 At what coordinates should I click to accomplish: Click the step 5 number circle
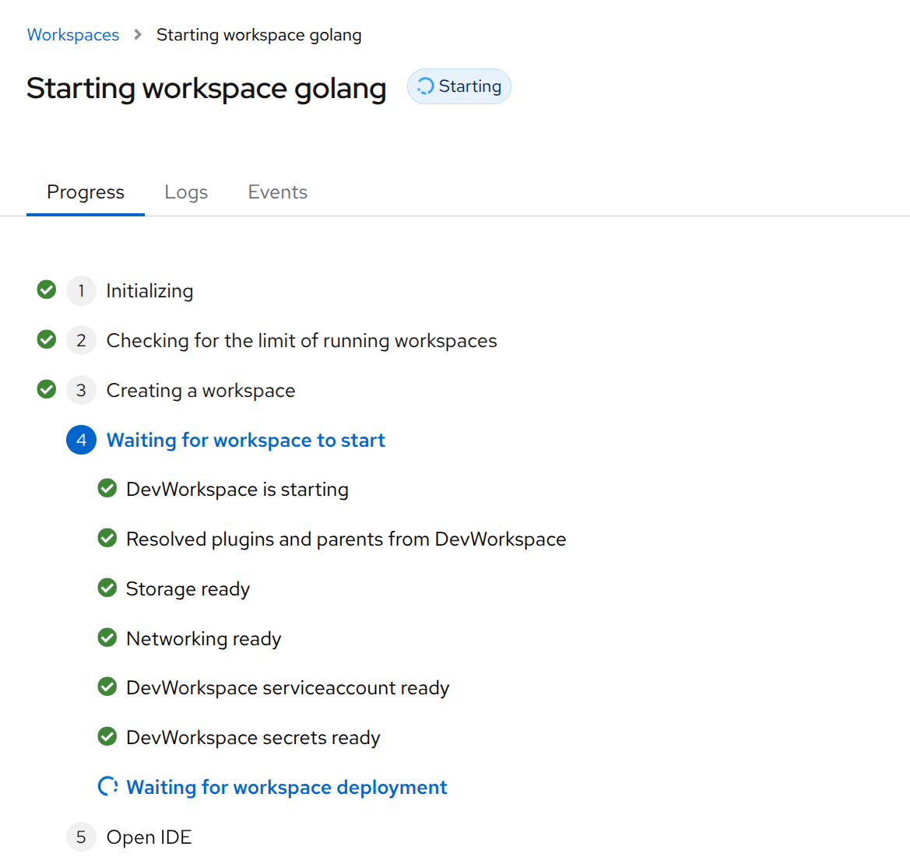click(x=81, y=837)
